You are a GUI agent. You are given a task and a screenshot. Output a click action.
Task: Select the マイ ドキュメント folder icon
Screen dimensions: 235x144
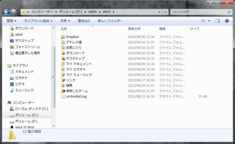[63, 64]
